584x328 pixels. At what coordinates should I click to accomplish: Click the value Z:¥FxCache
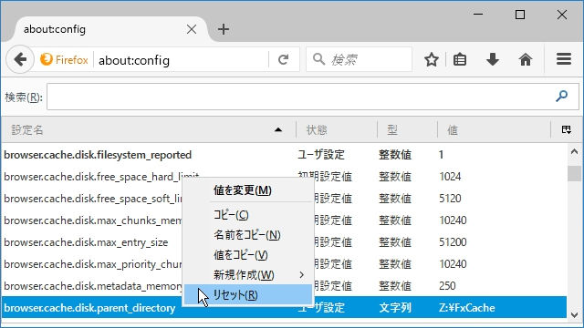(x=467, y=308)
